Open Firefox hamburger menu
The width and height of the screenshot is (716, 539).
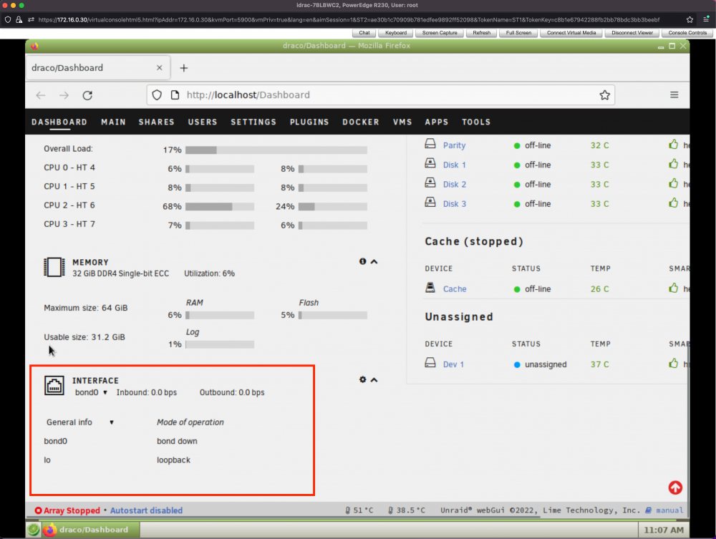[x=674, y=95]
